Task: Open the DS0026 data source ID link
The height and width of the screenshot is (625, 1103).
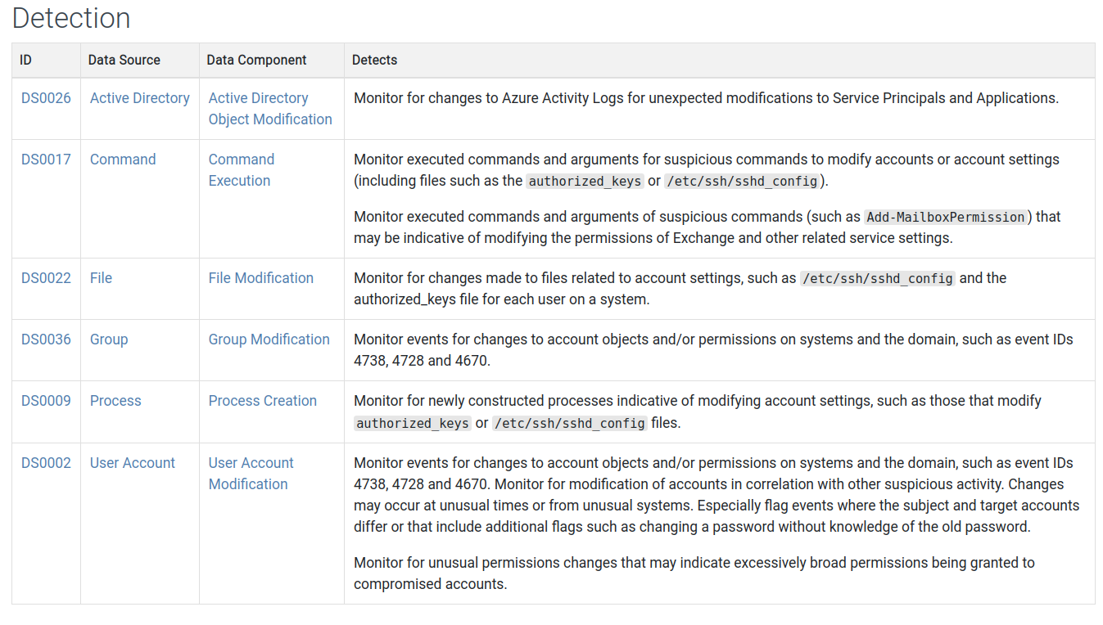Action: point(46,98)
